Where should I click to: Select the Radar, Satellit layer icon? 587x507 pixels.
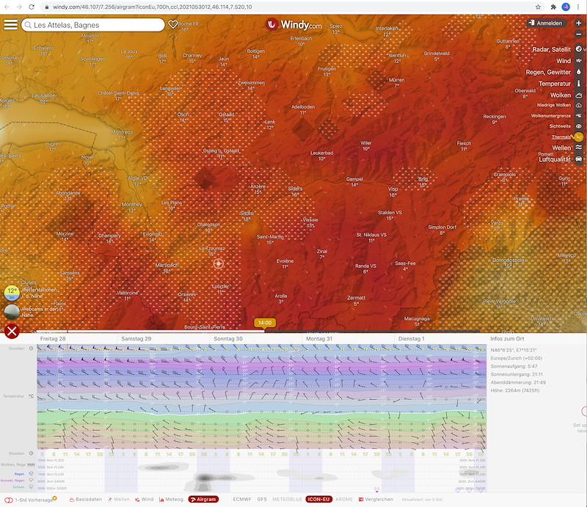pos(579,49)
